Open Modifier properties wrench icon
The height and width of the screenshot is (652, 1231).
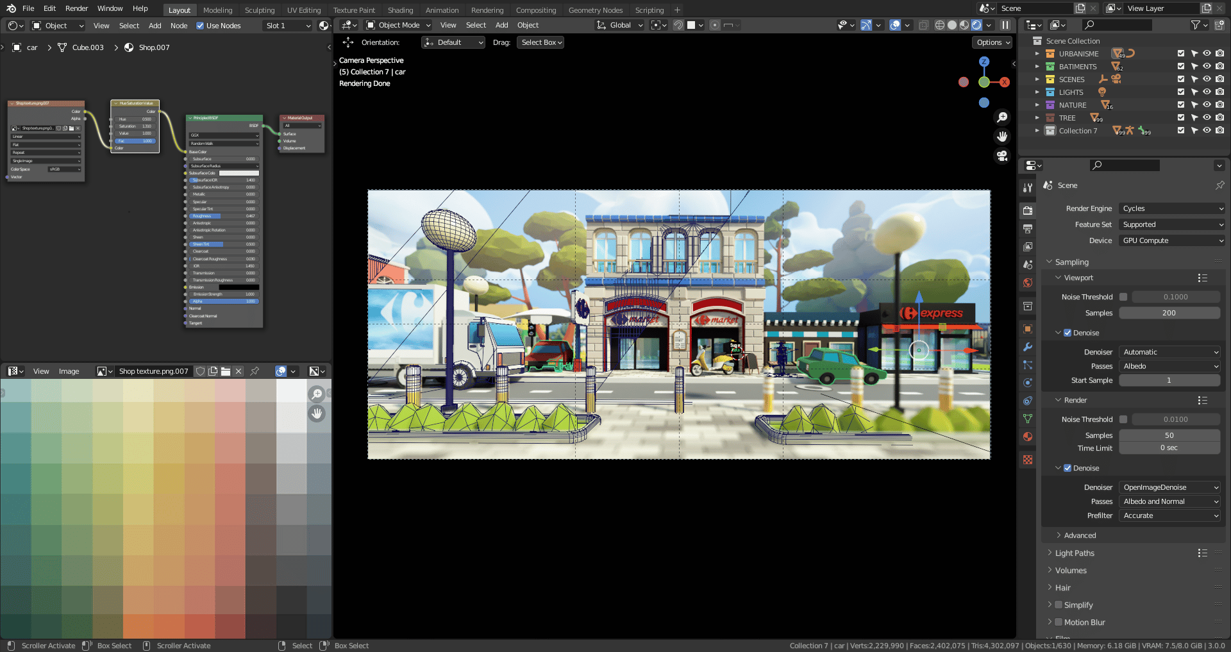(x=1028, y=347)
